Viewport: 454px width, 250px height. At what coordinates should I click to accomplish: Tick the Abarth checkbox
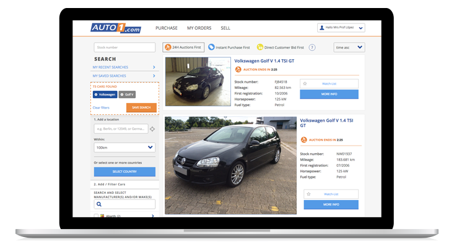click(96, 215)
